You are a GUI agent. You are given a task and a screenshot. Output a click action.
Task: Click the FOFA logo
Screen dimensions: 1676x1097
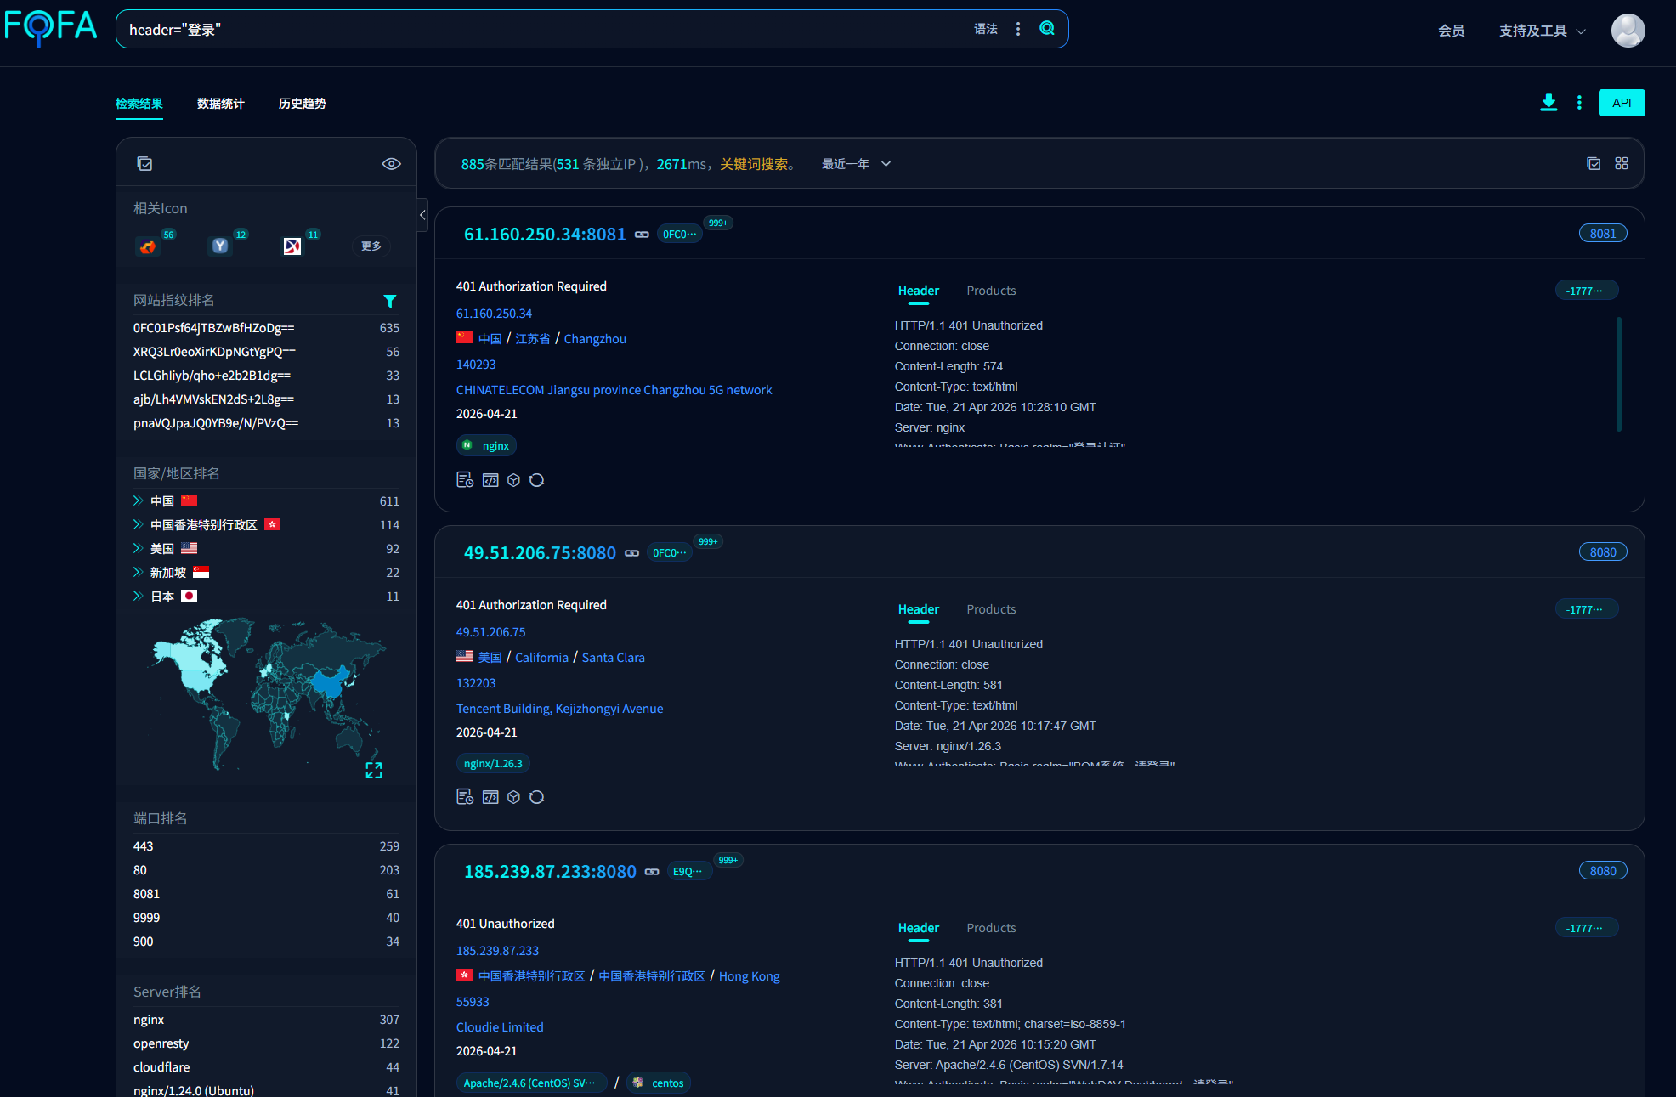[51, 28]
